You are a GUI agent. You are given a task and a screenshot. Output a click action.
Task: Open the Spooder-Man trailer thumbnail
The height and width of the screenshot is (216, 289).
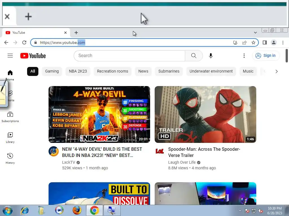pyautogui.click(x=205, y=114)
